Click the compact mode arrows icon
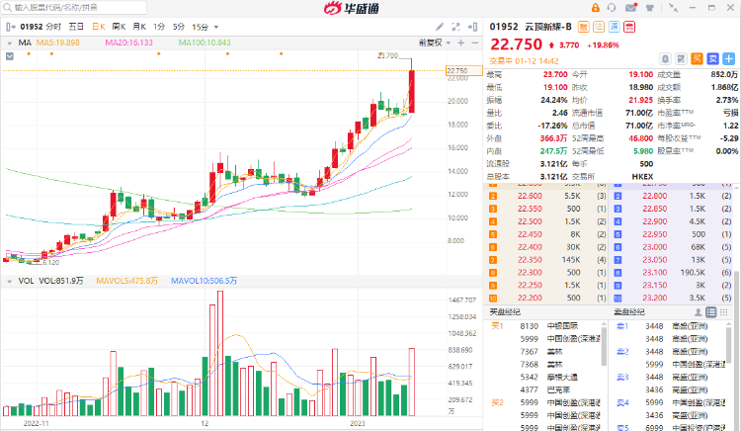The image size is (741, 431). click(x=674, y=8)
